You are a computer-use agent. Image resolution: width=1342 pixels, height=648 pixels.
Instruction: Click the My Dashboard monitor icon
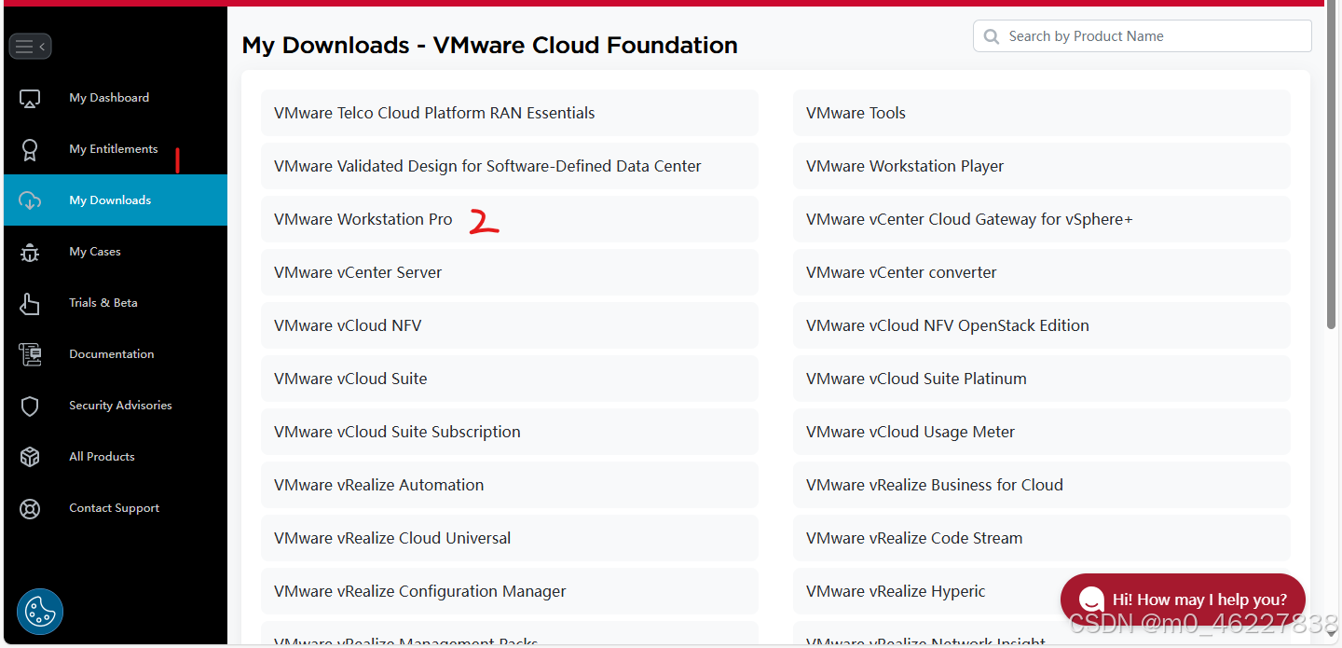30,98
